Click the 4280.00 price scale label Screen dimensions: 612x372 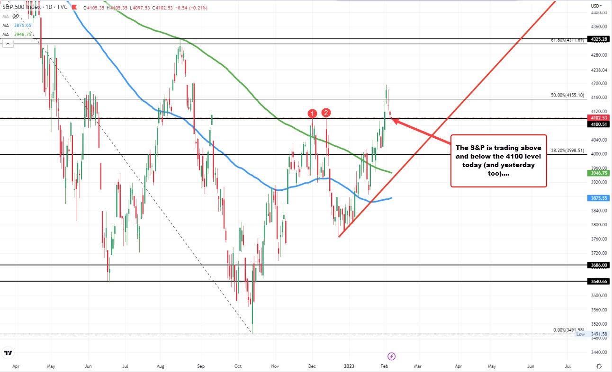pyautogui.click(x=599, y=55)
